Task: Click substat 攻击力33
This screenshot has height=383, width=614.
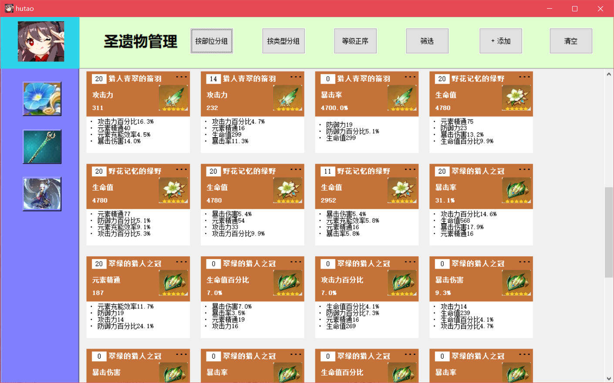Action: (225, 227)
